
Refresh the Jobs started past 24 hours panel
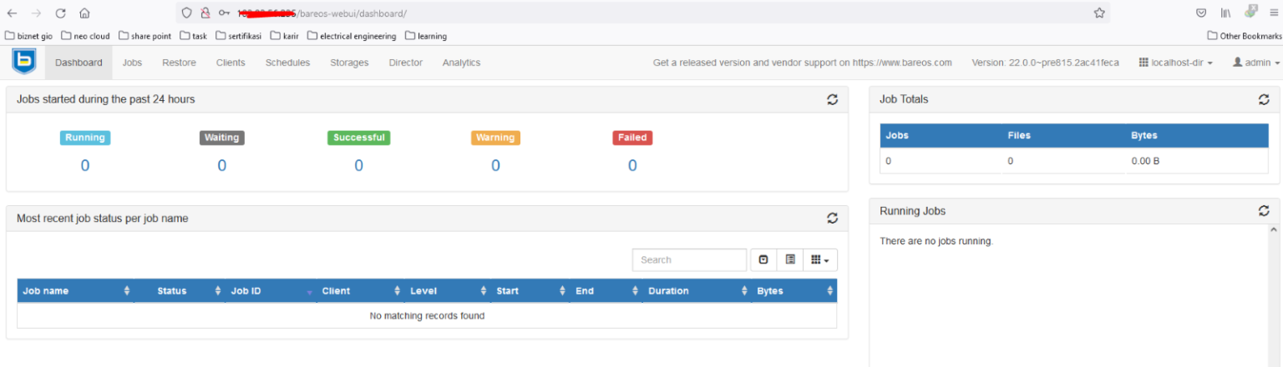click(832, 99)
